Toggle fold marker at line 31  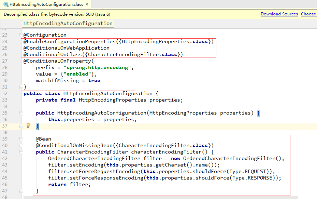[21, 87]
